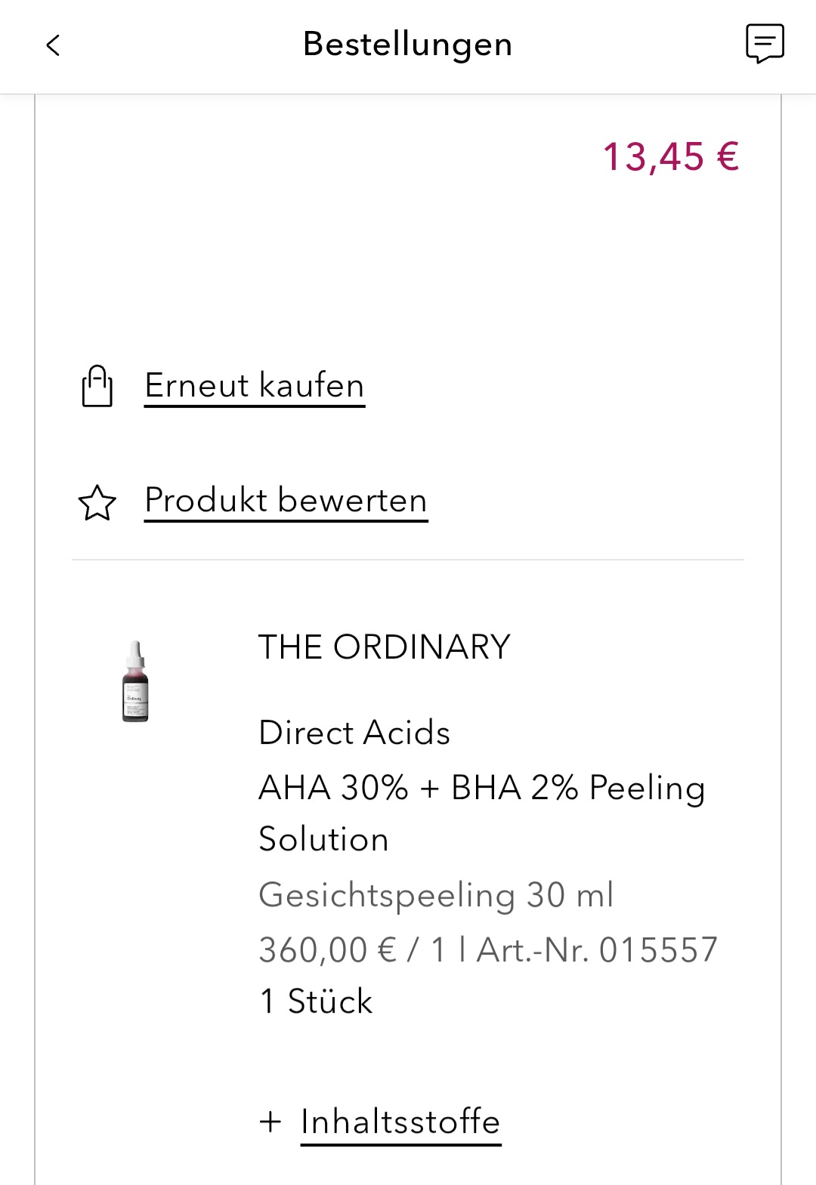Screen dimensions: 816x1185
Task: Open the Produkt bewerten link
Action: tap(286, 500)
